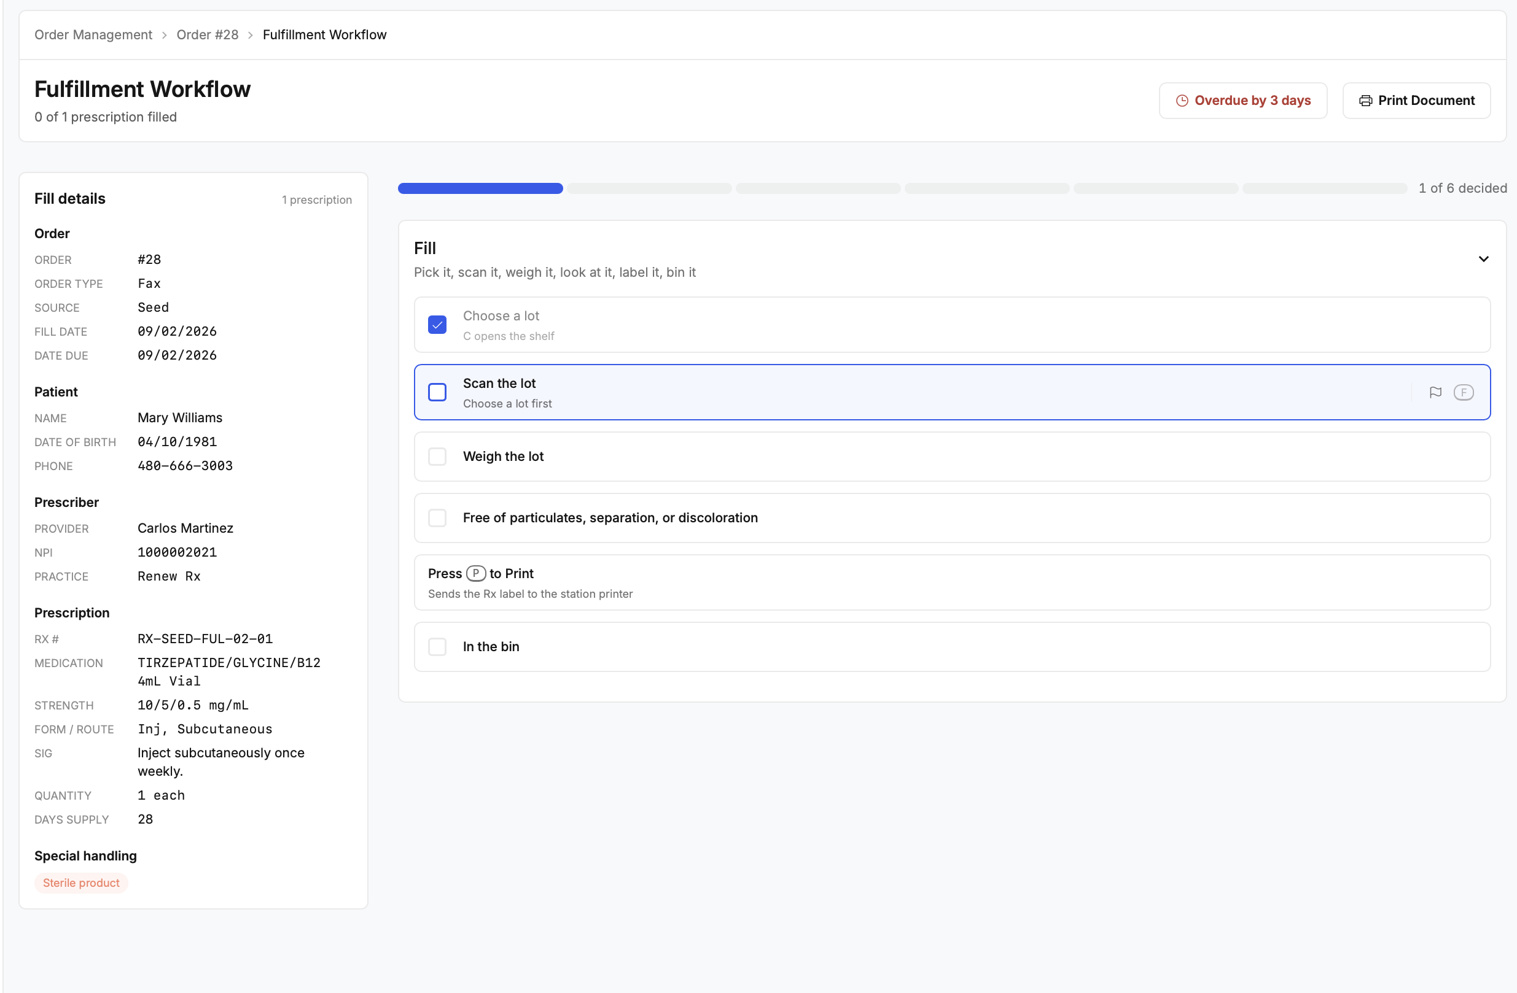Mark the In the bin checkbox

point(437,646)
